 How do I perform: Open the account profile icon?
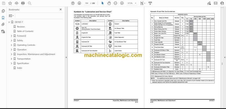(222, 3)
